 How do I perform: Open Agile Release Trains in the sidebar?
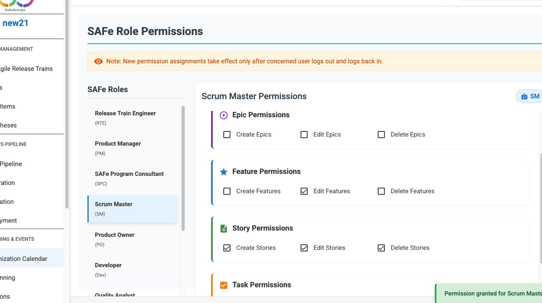(26, 69)
